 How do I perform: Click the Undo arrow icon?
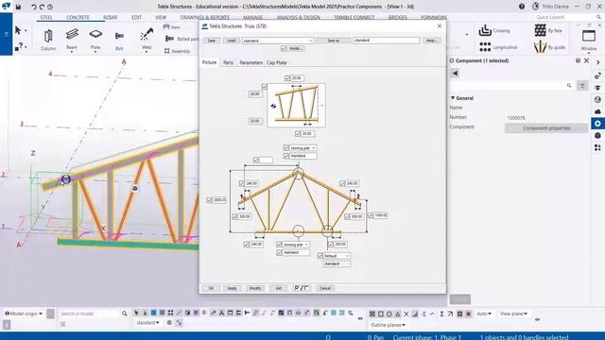tap(34, 7)
